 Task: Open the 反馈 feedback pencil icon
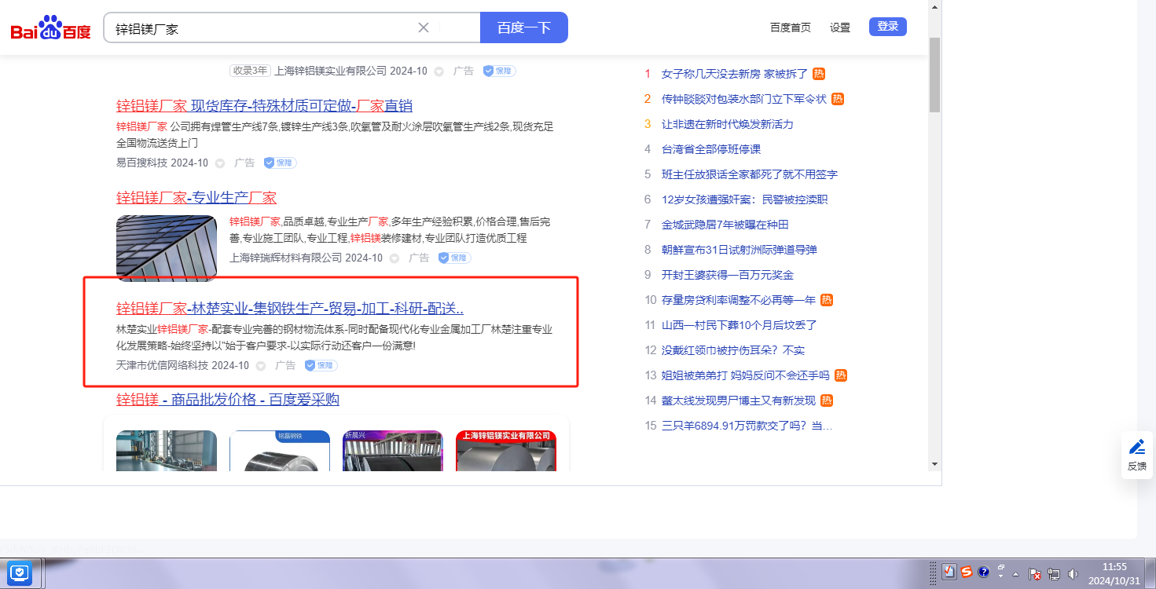[x=1136, y=447]
